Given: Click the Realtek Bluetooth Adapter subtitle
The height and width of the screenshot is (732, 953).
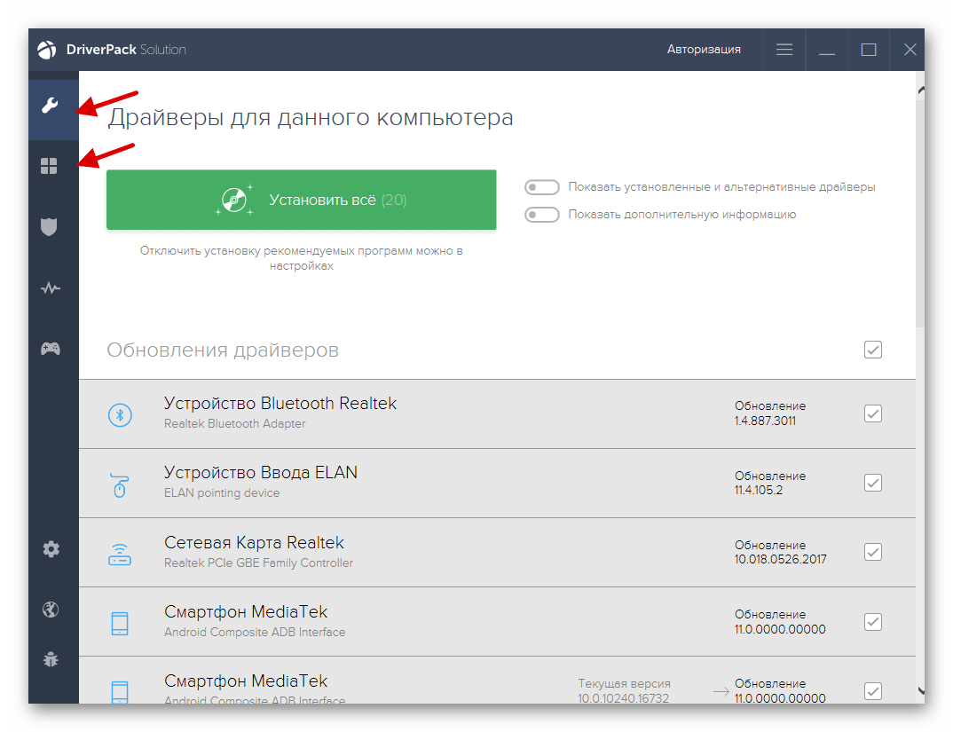Looking at the screenshot, I should 234,424.
